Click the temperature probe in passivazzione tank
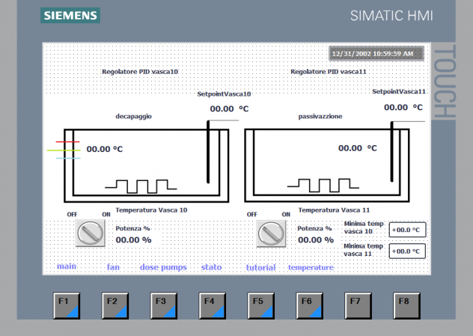Screen dimensions: 473x336 (x=391, y=152)
